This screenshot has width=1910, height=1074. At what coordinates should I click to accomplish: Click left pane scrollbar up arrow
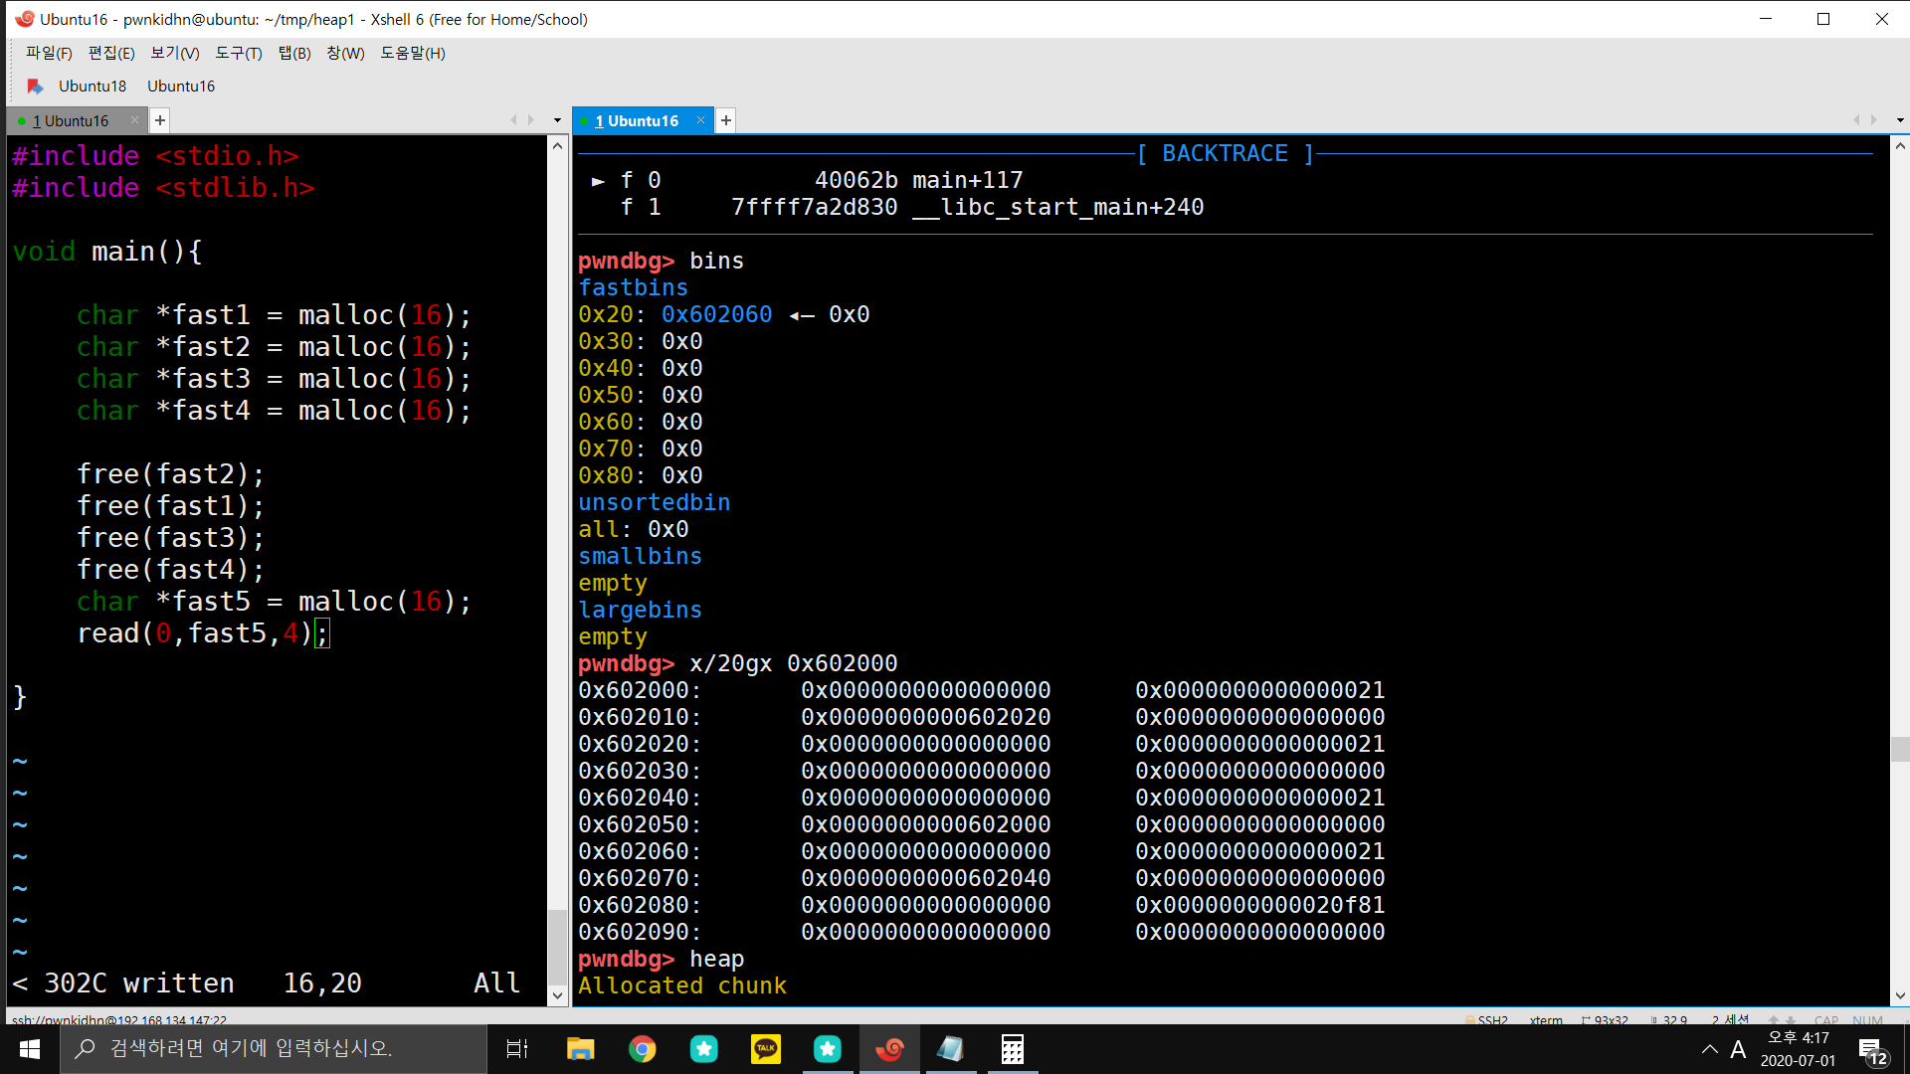tap(558, 146)
